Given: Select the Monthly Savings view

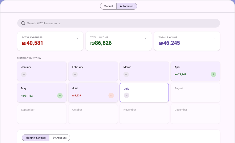Looking at the screenshot, I should pos(36,138).
